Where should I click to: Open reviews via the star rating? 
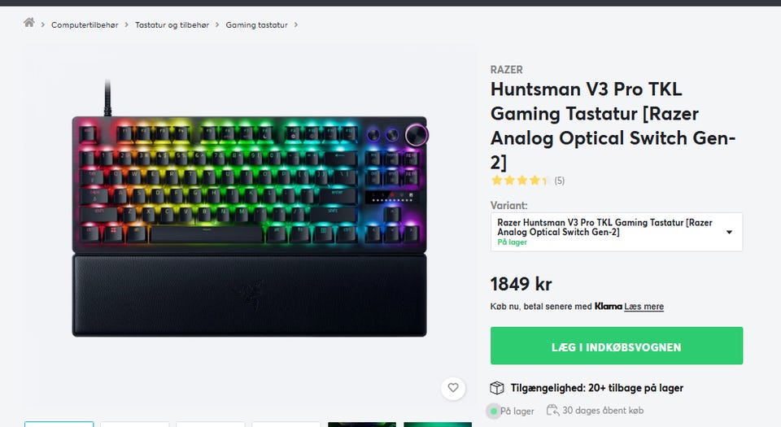tap(518, 181)
